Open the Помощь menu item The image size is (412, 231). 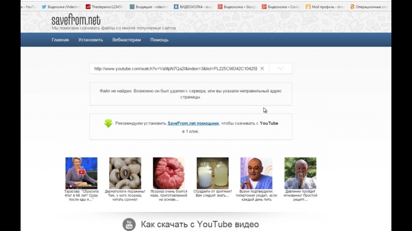click(159, 40)
